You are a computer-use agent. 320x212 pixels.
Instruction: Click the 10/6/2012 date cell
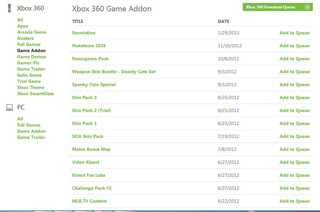point(229,59)
